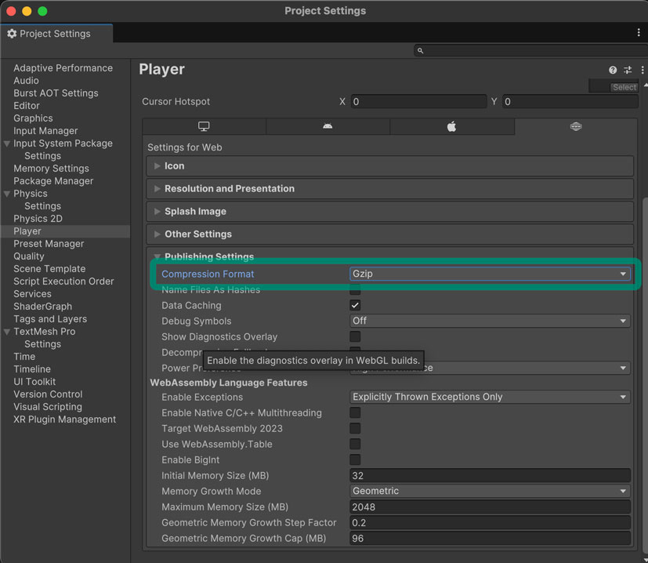Open Debug Symbols dropdown
The image size is (648, 563).
[x=490, y=321]
